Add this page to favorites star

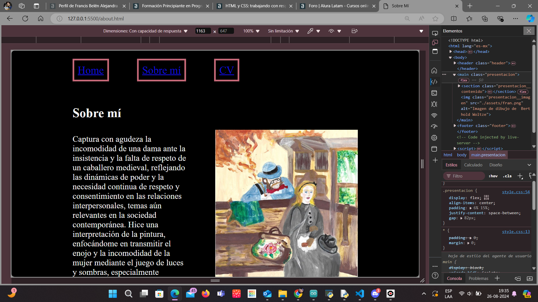tap(435, 19)
